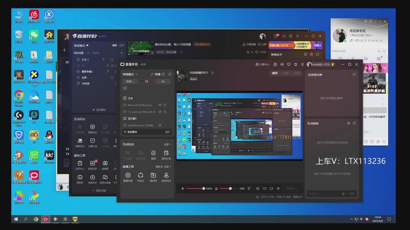Lock the Warcraft III War3.exe source

click(x=165, y=105)
